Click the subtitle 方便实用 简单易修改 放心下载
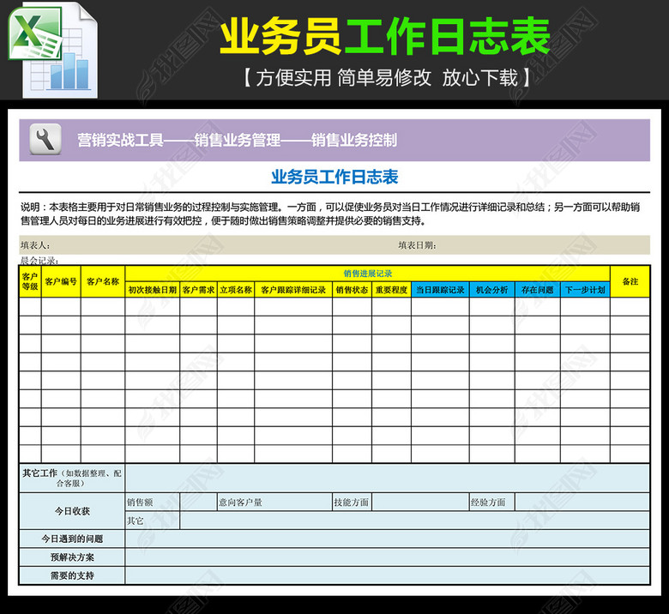 tap(387, 78)
